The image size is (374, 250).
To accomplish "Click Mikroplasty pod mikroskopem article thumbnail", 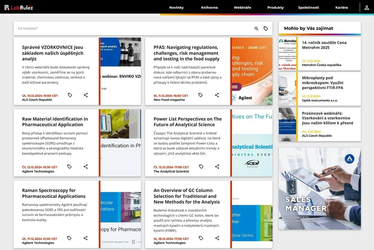I will point(288,89).
